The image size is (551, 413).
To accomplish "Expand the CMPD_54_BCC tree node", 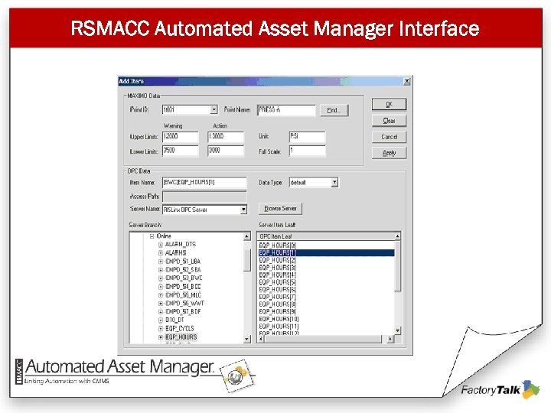I will click(161, 287).
